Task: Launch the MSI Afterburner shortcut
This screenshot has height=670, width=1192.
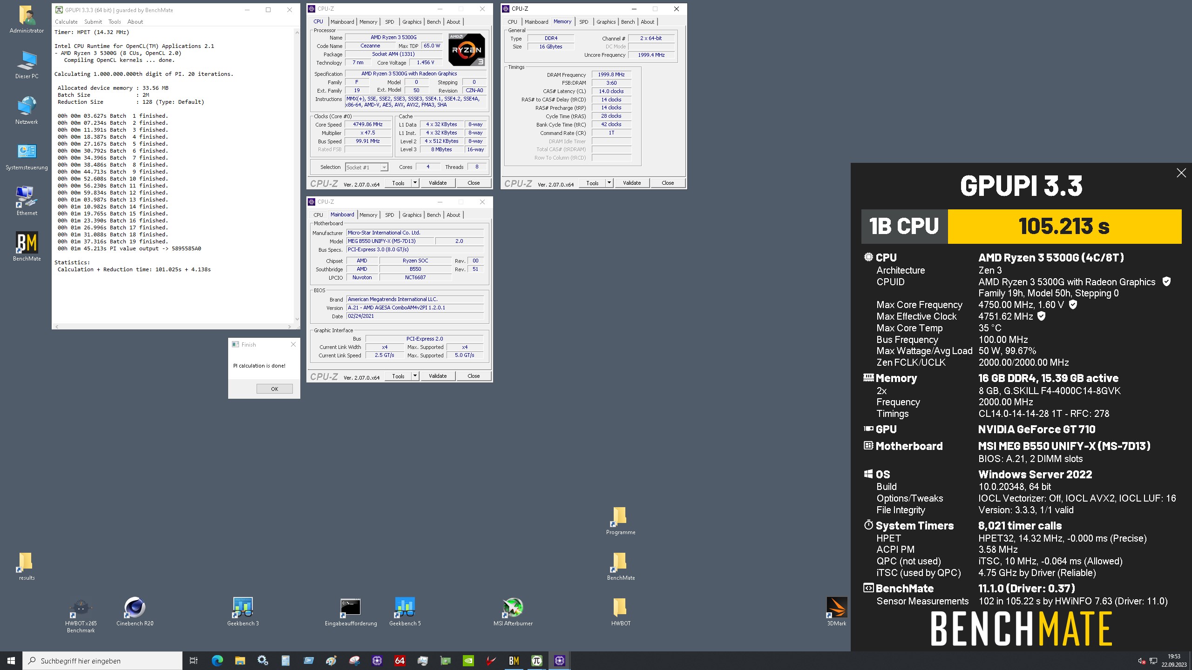Action: (x=513, y=611)
